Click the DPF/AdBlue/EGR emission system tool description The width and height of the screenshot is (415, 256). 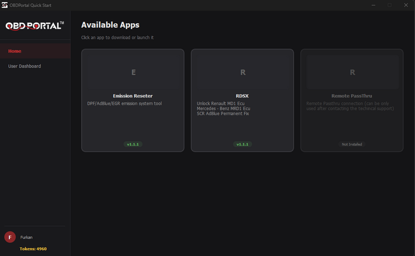click(125, 104)
